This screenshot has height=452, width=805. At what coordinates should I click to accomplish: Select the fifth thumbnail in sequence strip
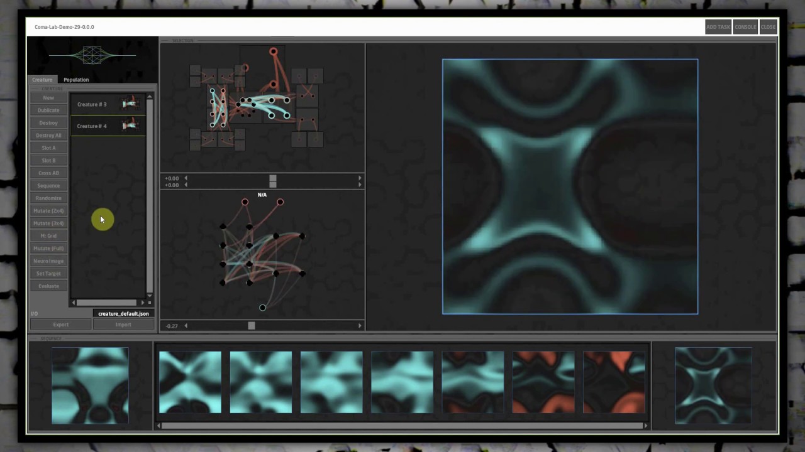click(473, 382)
